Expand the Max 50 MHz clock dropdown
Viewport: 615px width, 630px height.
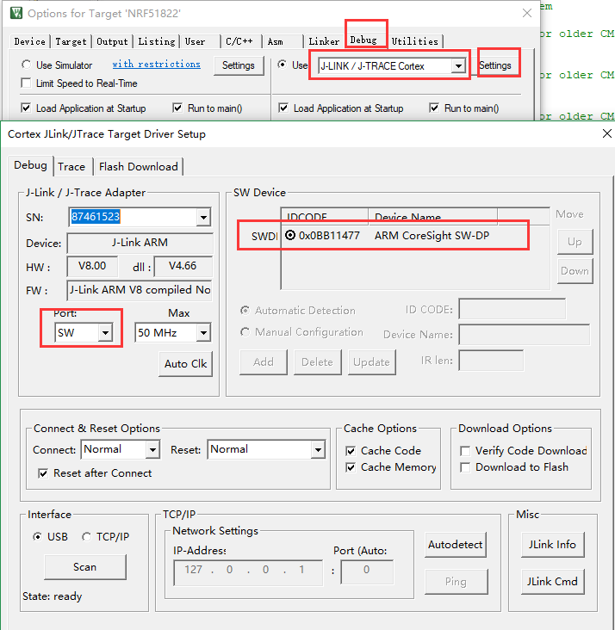(x=203, y=333)
